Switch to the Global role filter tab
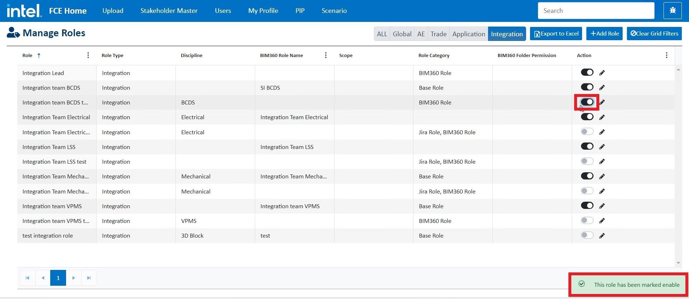 click(402, 34)
